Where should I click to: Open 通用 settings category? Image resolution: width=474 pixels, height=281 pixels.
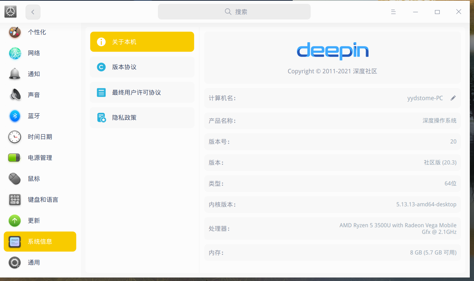tap(40, 262)
